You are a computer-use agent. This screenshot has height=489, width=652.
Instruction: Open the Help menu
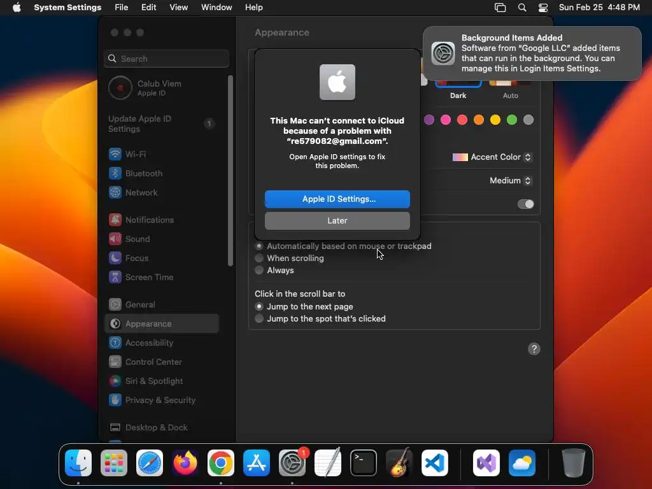253,8
